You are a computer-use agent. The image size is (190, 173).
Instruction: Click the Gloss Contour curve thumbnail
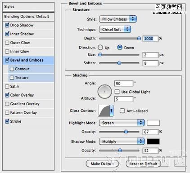point(104,111)
